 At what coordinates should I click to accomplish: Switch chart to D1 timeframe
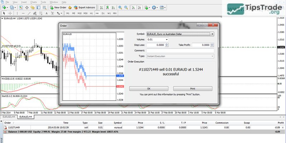(x=103, y=13)
